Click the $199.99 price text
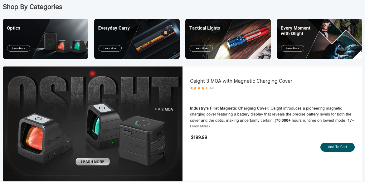Image resolution: width=365 pixels, height=182 pixels. click(199, 137)
